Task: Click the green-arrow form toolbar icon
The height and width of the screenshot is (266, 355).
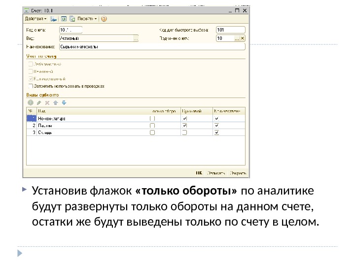Action: (64, 19)
